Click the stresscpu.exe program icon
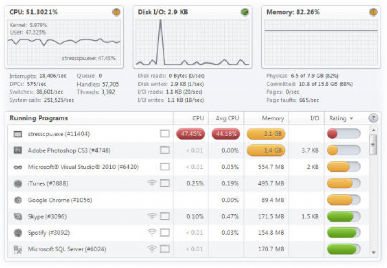The image size is (387, 268). 18,134
